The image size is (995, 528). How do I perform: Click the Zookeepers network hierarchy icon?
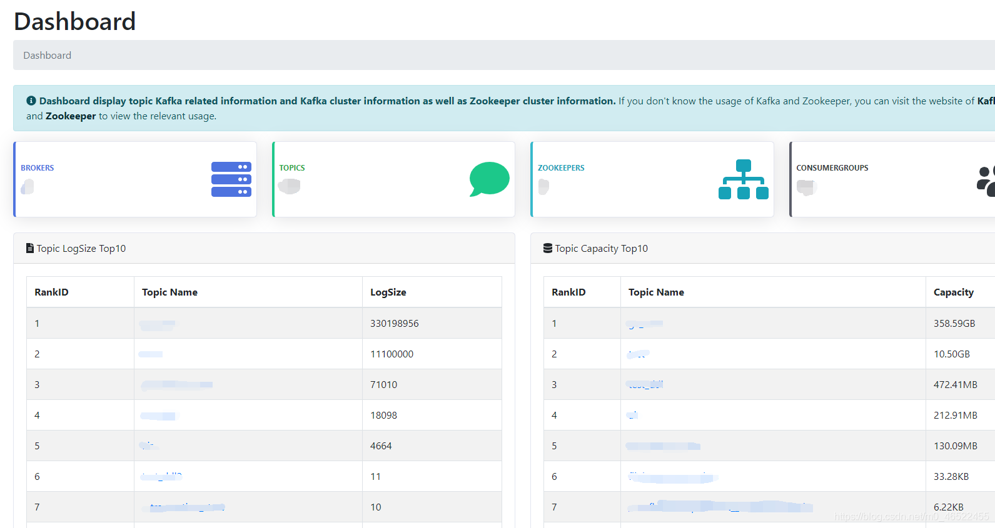click(x=744, y=179)
